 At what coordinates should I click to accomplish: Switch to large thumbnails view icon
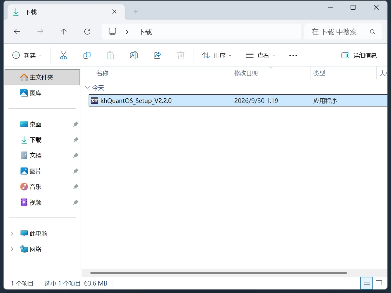pyautogui.click(x=379, y=283)
